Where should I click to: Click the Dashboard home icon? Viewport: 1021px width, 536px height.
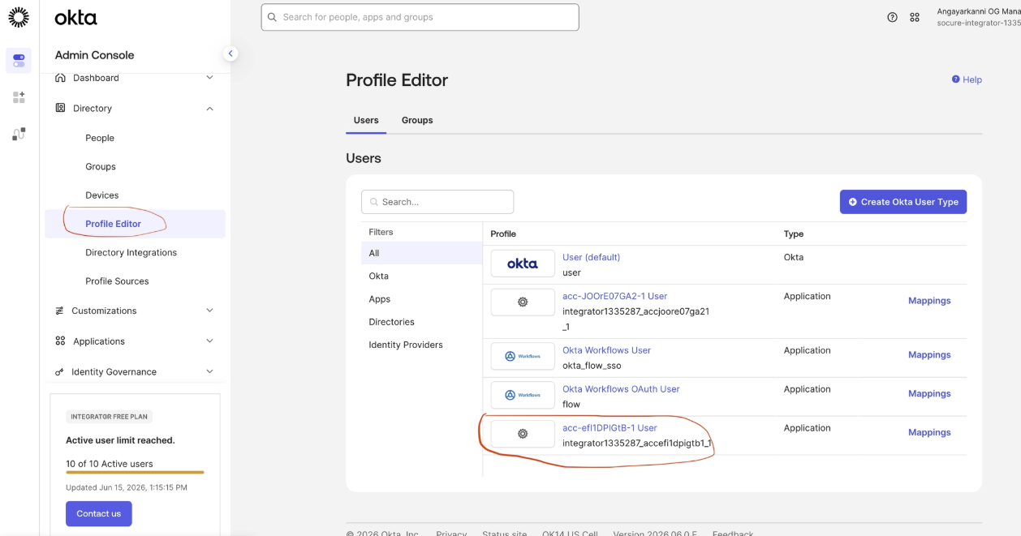(60, 78)
